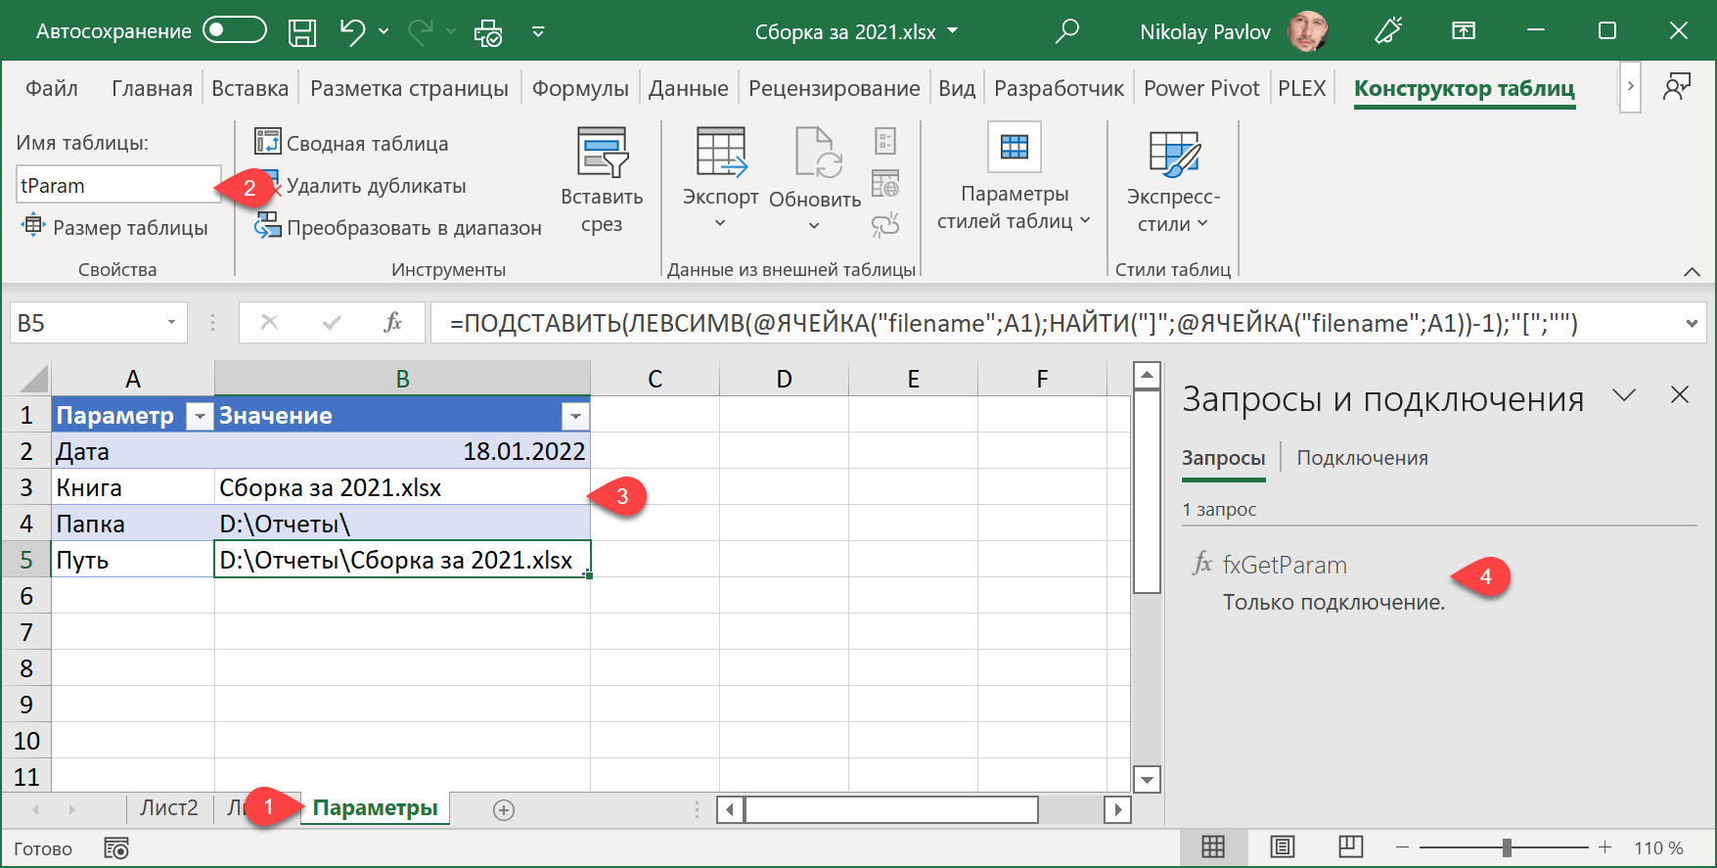Image resolution: width=1717 pixels, height=868 pixels.
Task: Toggle the AutoSave switch
Action: pyautogui.click(x=235, y=30)
